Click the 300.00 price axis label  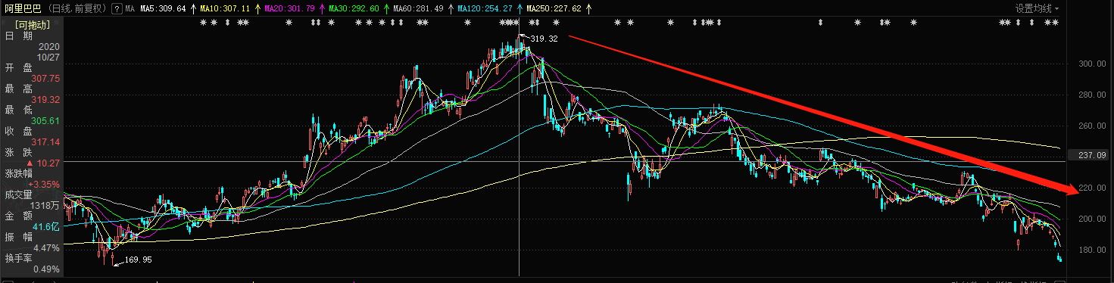[1091, 64]
